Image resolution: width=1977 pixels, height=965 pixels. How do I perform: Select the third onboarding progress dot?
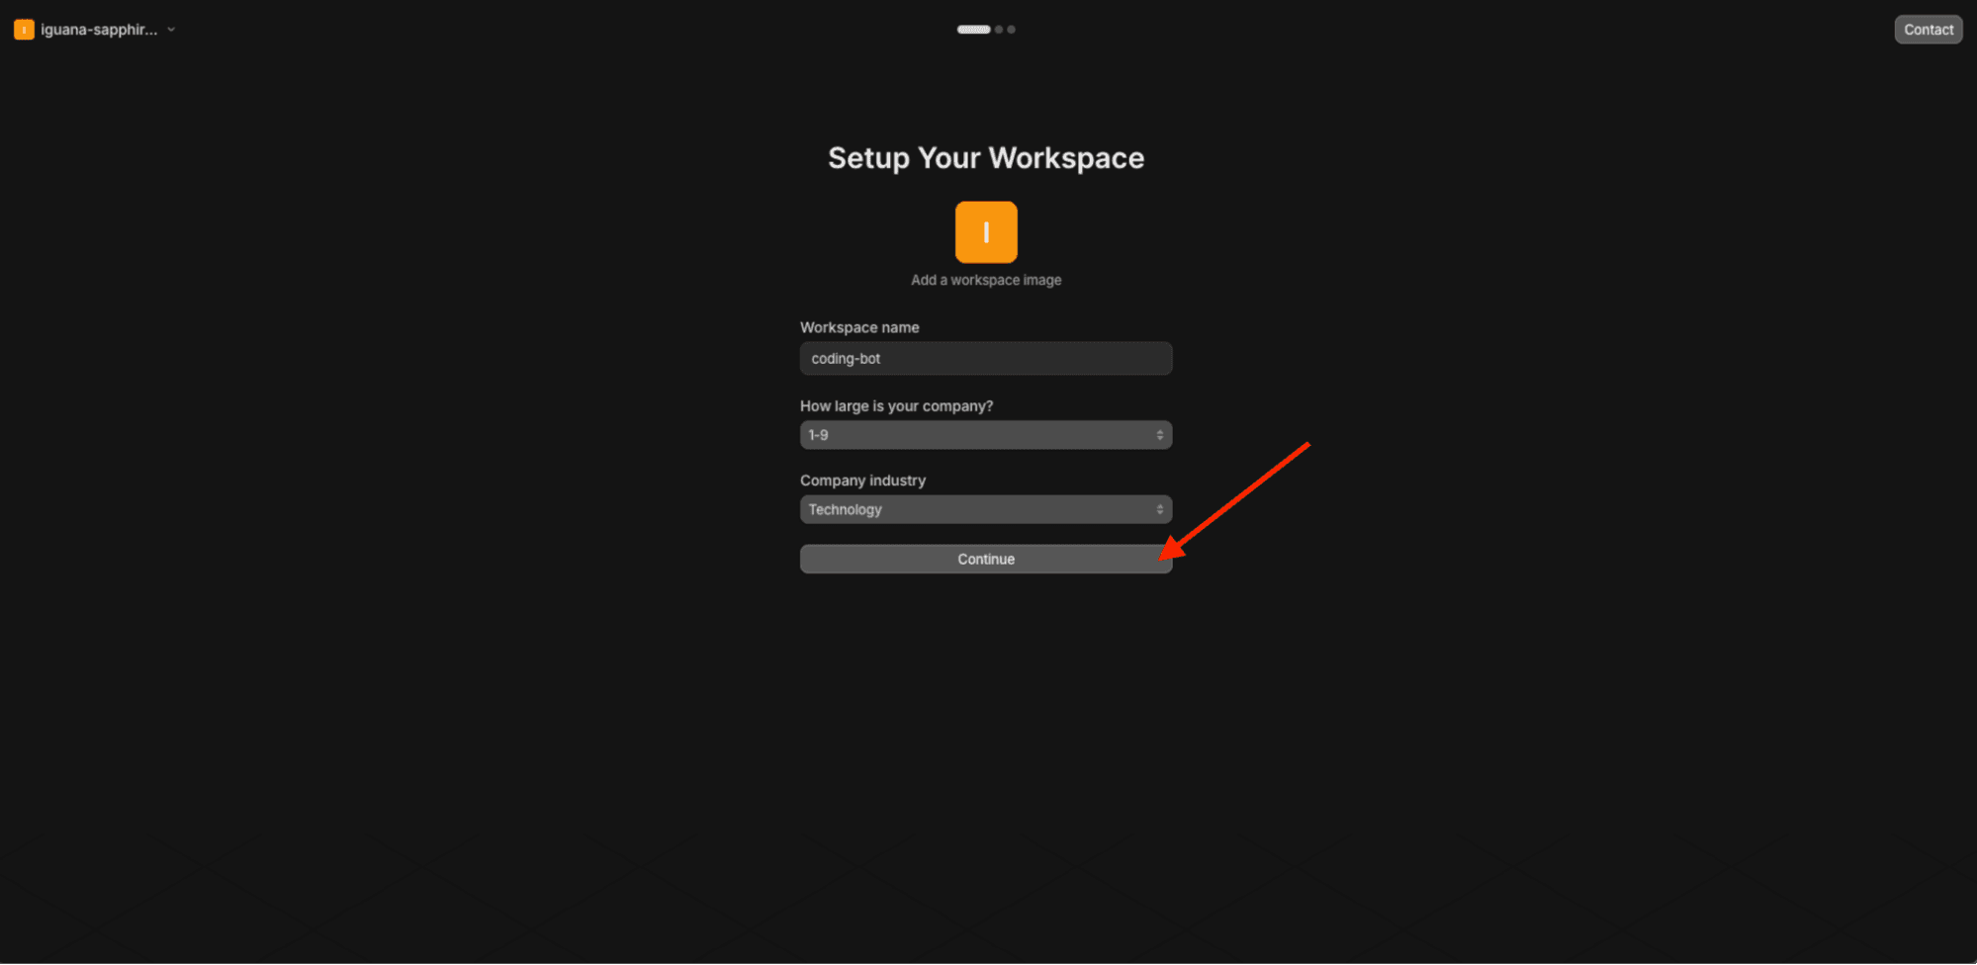[1010, 29]
